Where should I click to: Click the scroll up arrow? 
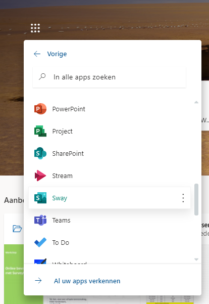coord(196,102)
